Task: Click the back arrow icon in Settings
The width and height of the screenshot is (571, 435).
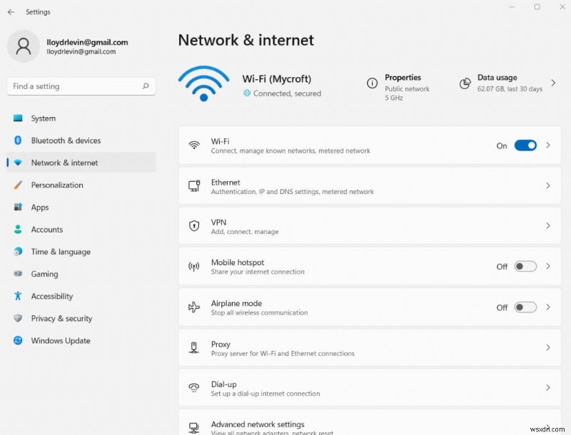Action: (x=11, y=12)
